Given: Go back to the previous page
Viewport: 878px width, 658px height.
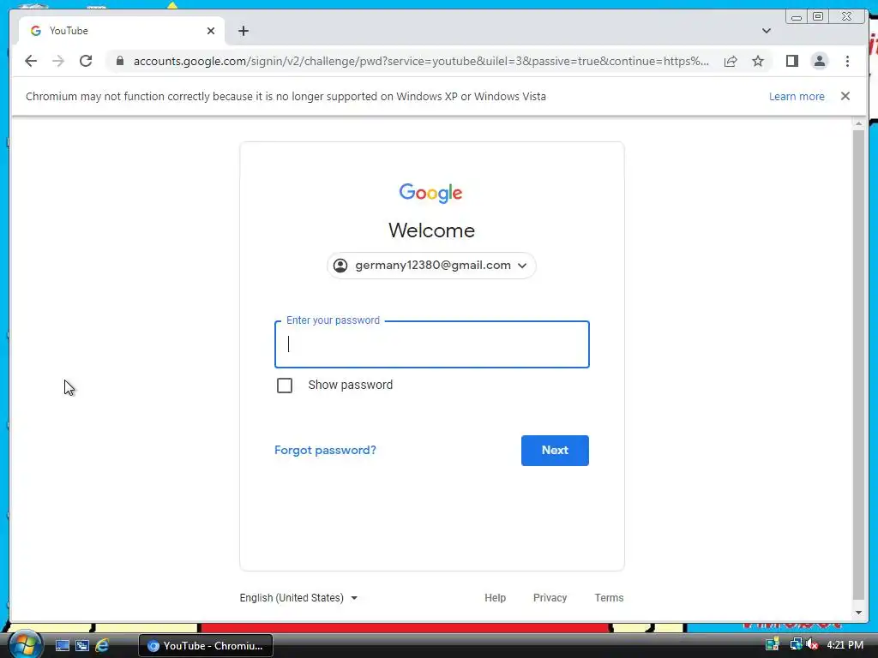Looking at the screenshot, I should (x=31, y=61).
